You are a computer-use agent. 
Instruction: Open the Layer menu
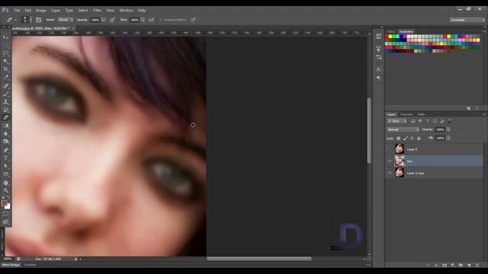[56, 10]
